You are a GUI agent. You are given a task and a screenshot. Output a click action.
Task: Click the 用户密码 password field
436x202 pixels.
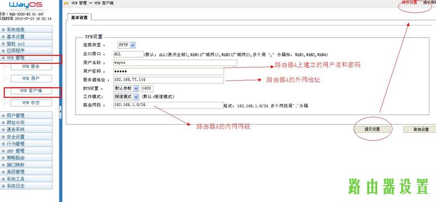pyautogui.click(x=169, y=71)
